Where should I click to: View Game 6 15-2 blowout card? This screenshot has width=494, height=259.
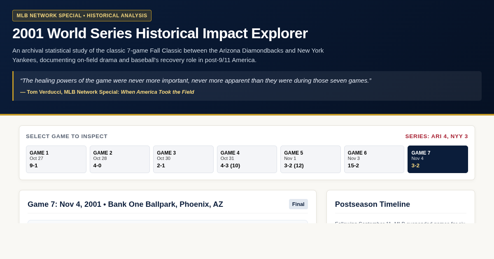tap(374, 159)
